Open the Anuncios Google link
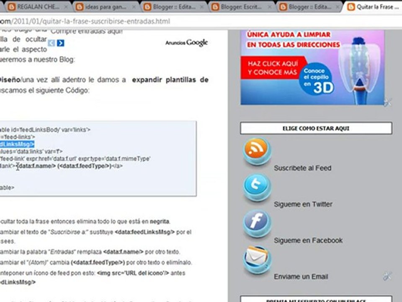This screenshot has width=402, height=302. click(x=186, y=43)
